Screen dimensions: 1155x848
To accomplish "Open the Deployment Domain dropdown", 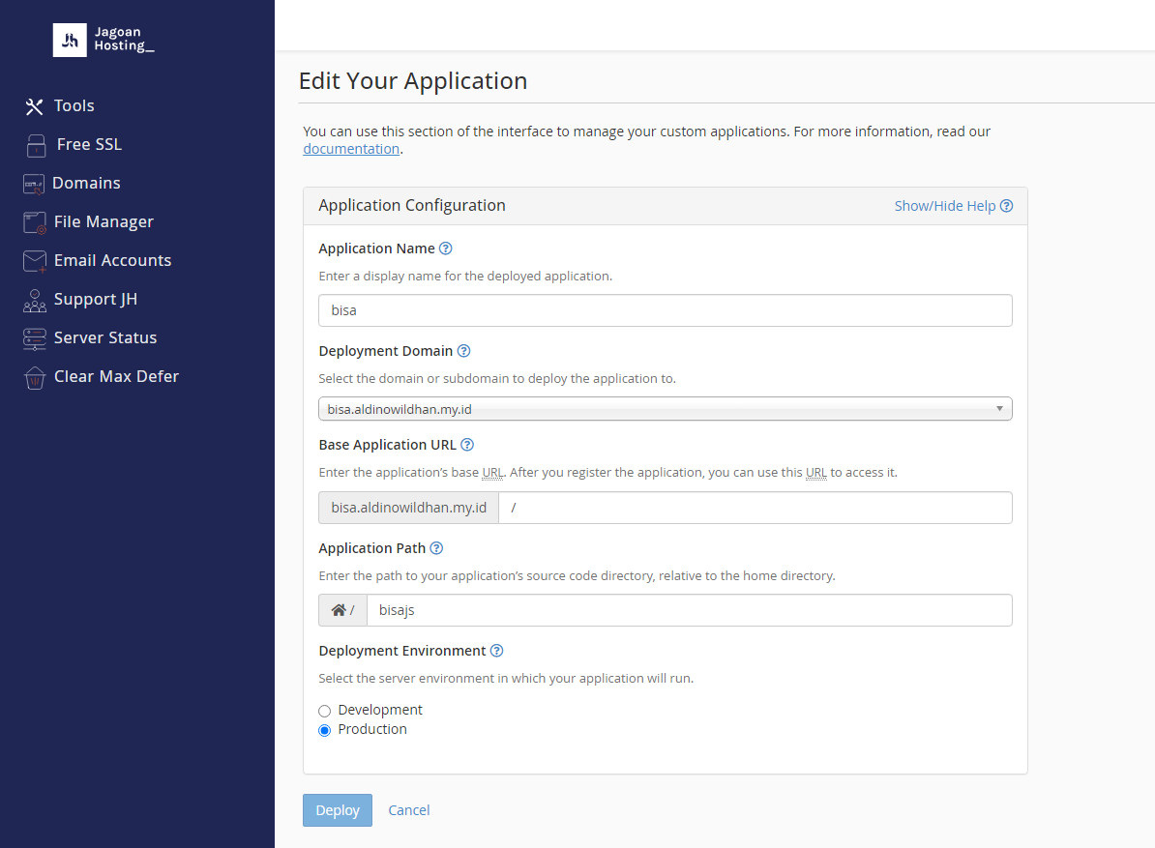I will 666,409.
